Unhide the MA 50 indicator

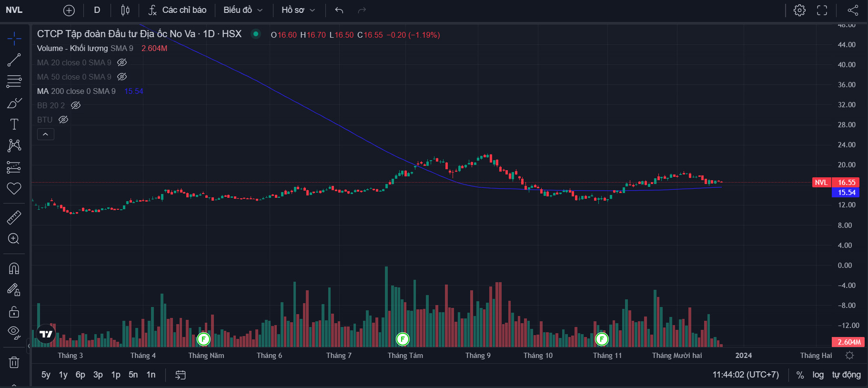pyautogui.click(x=122, y=77)
